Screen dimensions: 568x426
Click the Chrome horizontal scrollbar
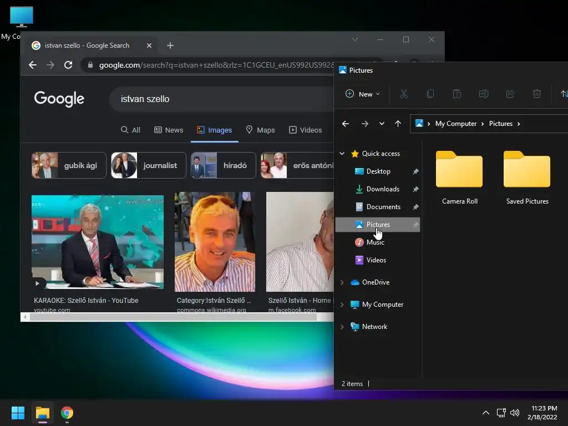pyautogui.click(x=173, y=317)
